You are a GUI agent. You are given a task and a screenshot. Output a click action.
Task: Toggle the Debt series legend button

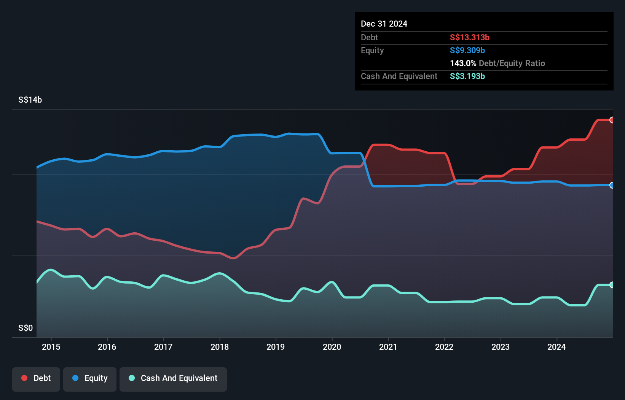[36, 379]
